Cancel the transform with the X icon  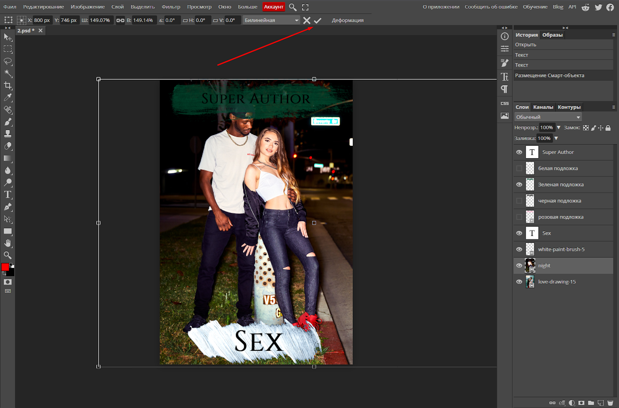tap(307, 20)
